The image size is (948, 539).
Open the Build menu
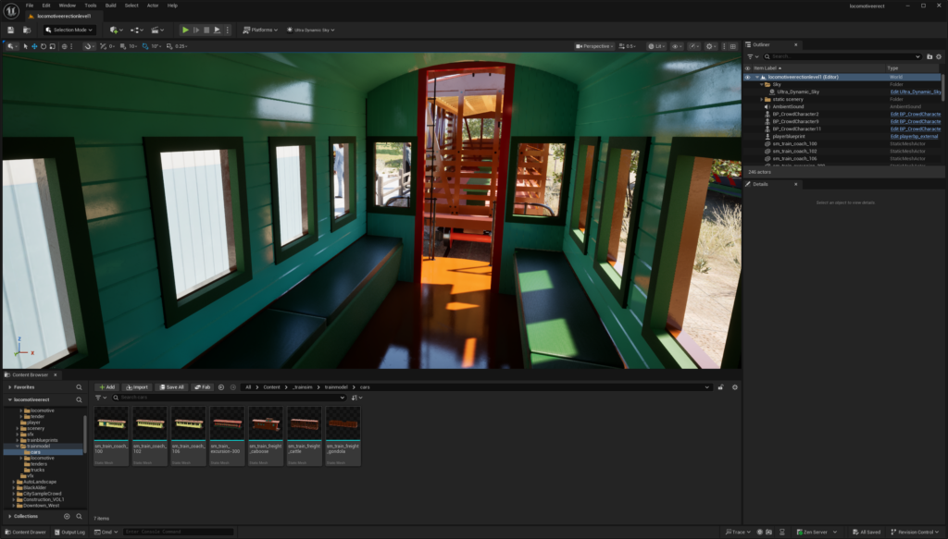[110, 6]
